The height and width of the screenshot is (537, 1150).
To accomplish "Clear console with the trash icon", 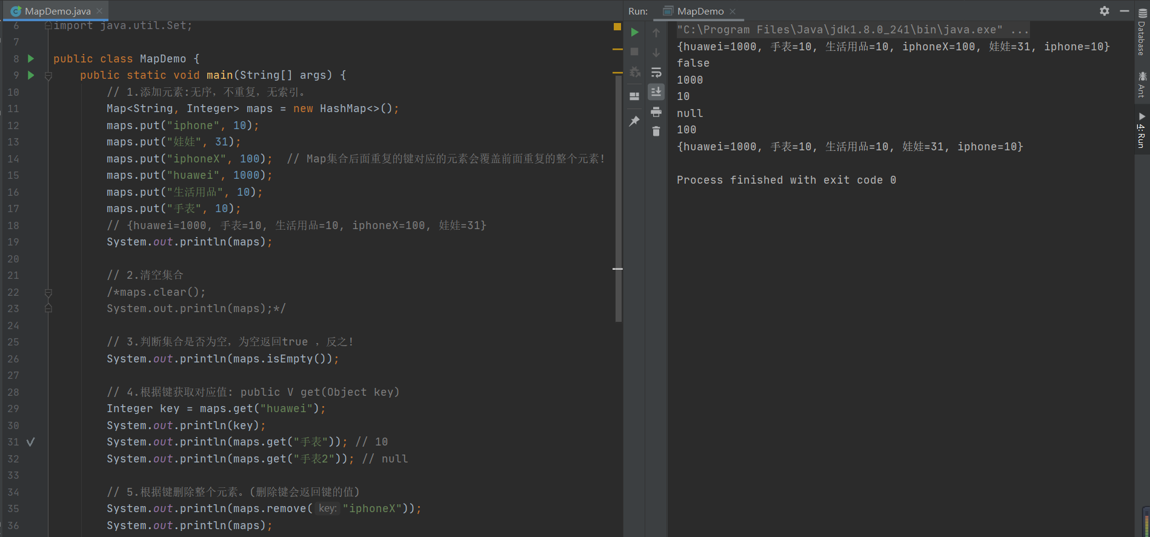I will [x=656, y=132].
